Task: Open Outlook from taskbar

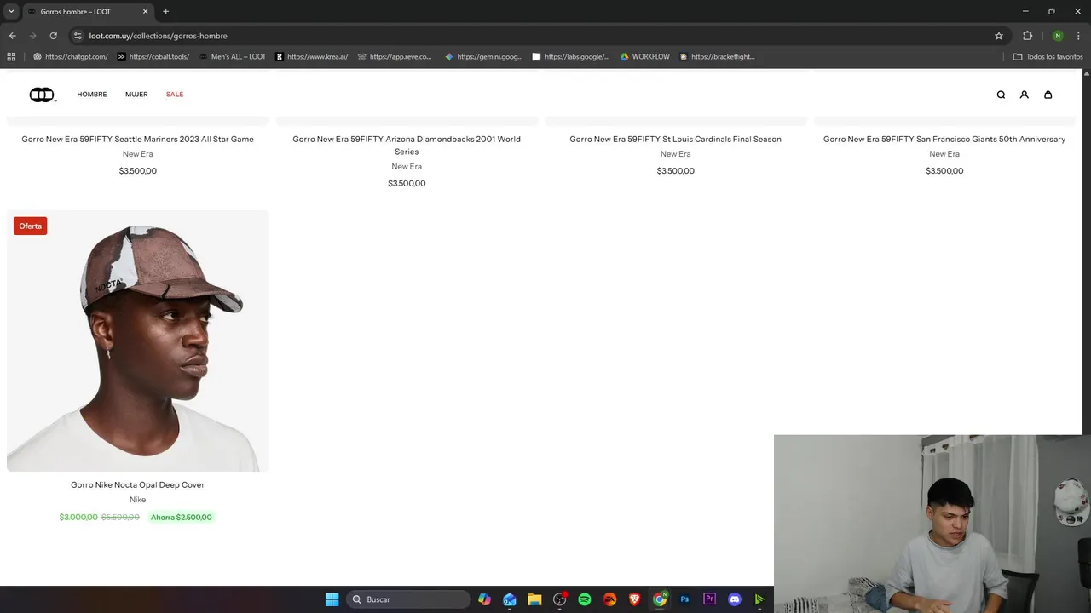Action: pyautogui.click(x=510, y=599)
